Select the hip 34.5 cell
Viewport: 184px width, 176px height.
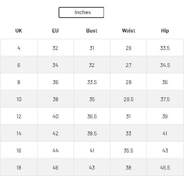[x=165, y=65]
